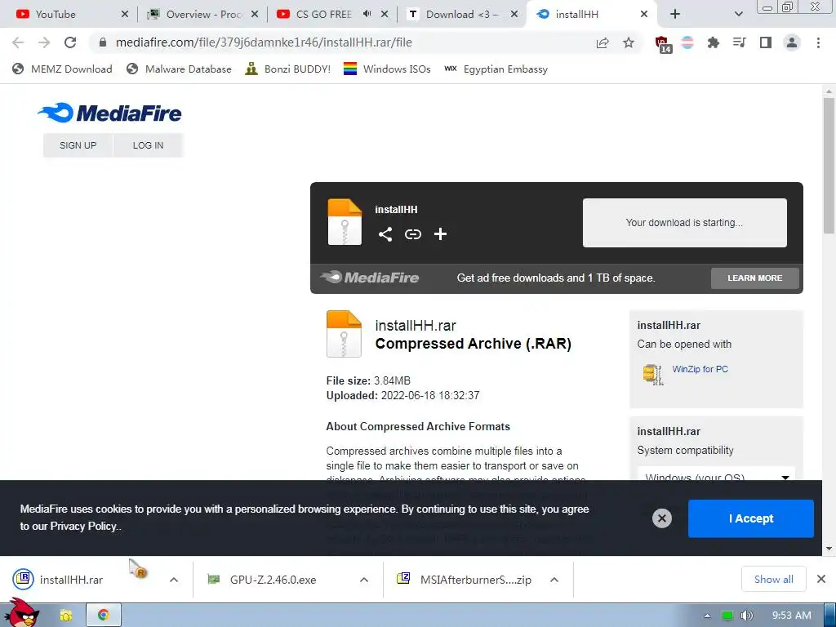The height and width of the screenshot is (627, 836).
Task: Open the Bonzi BUDDY! bookmark
Action: pos(288,69)
